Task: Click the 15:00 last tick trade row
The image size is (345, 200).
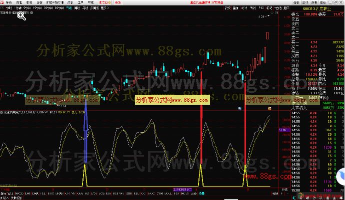Action: (317, 190)
